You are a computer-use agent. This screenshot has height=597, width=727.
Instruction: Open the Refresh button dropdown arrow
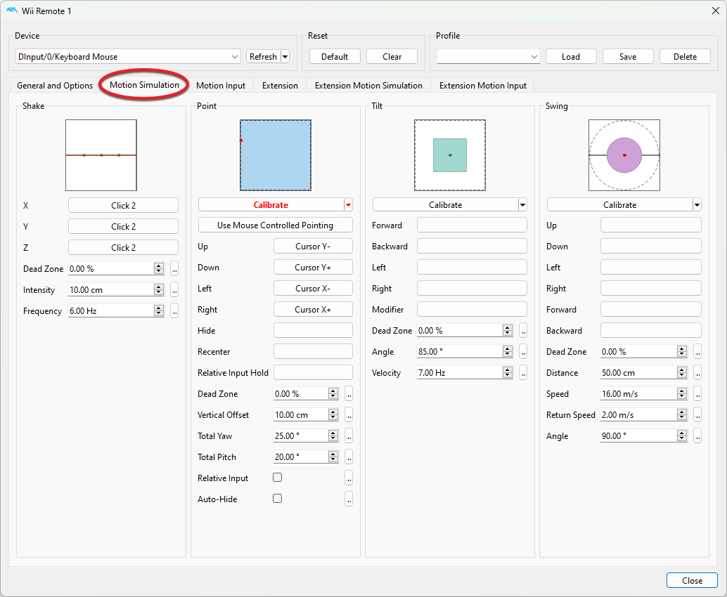pos(285,57)
